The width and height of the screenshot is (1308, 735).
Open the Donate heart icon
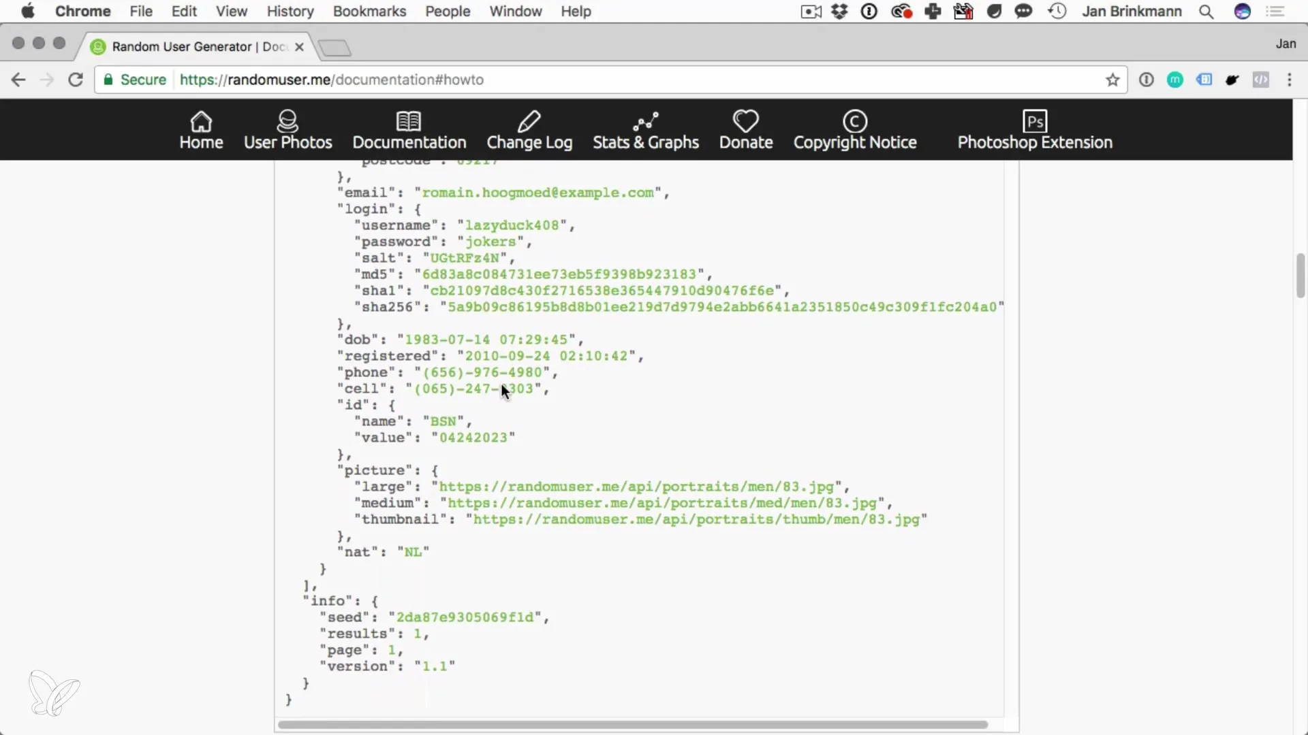tap(746, 121)
